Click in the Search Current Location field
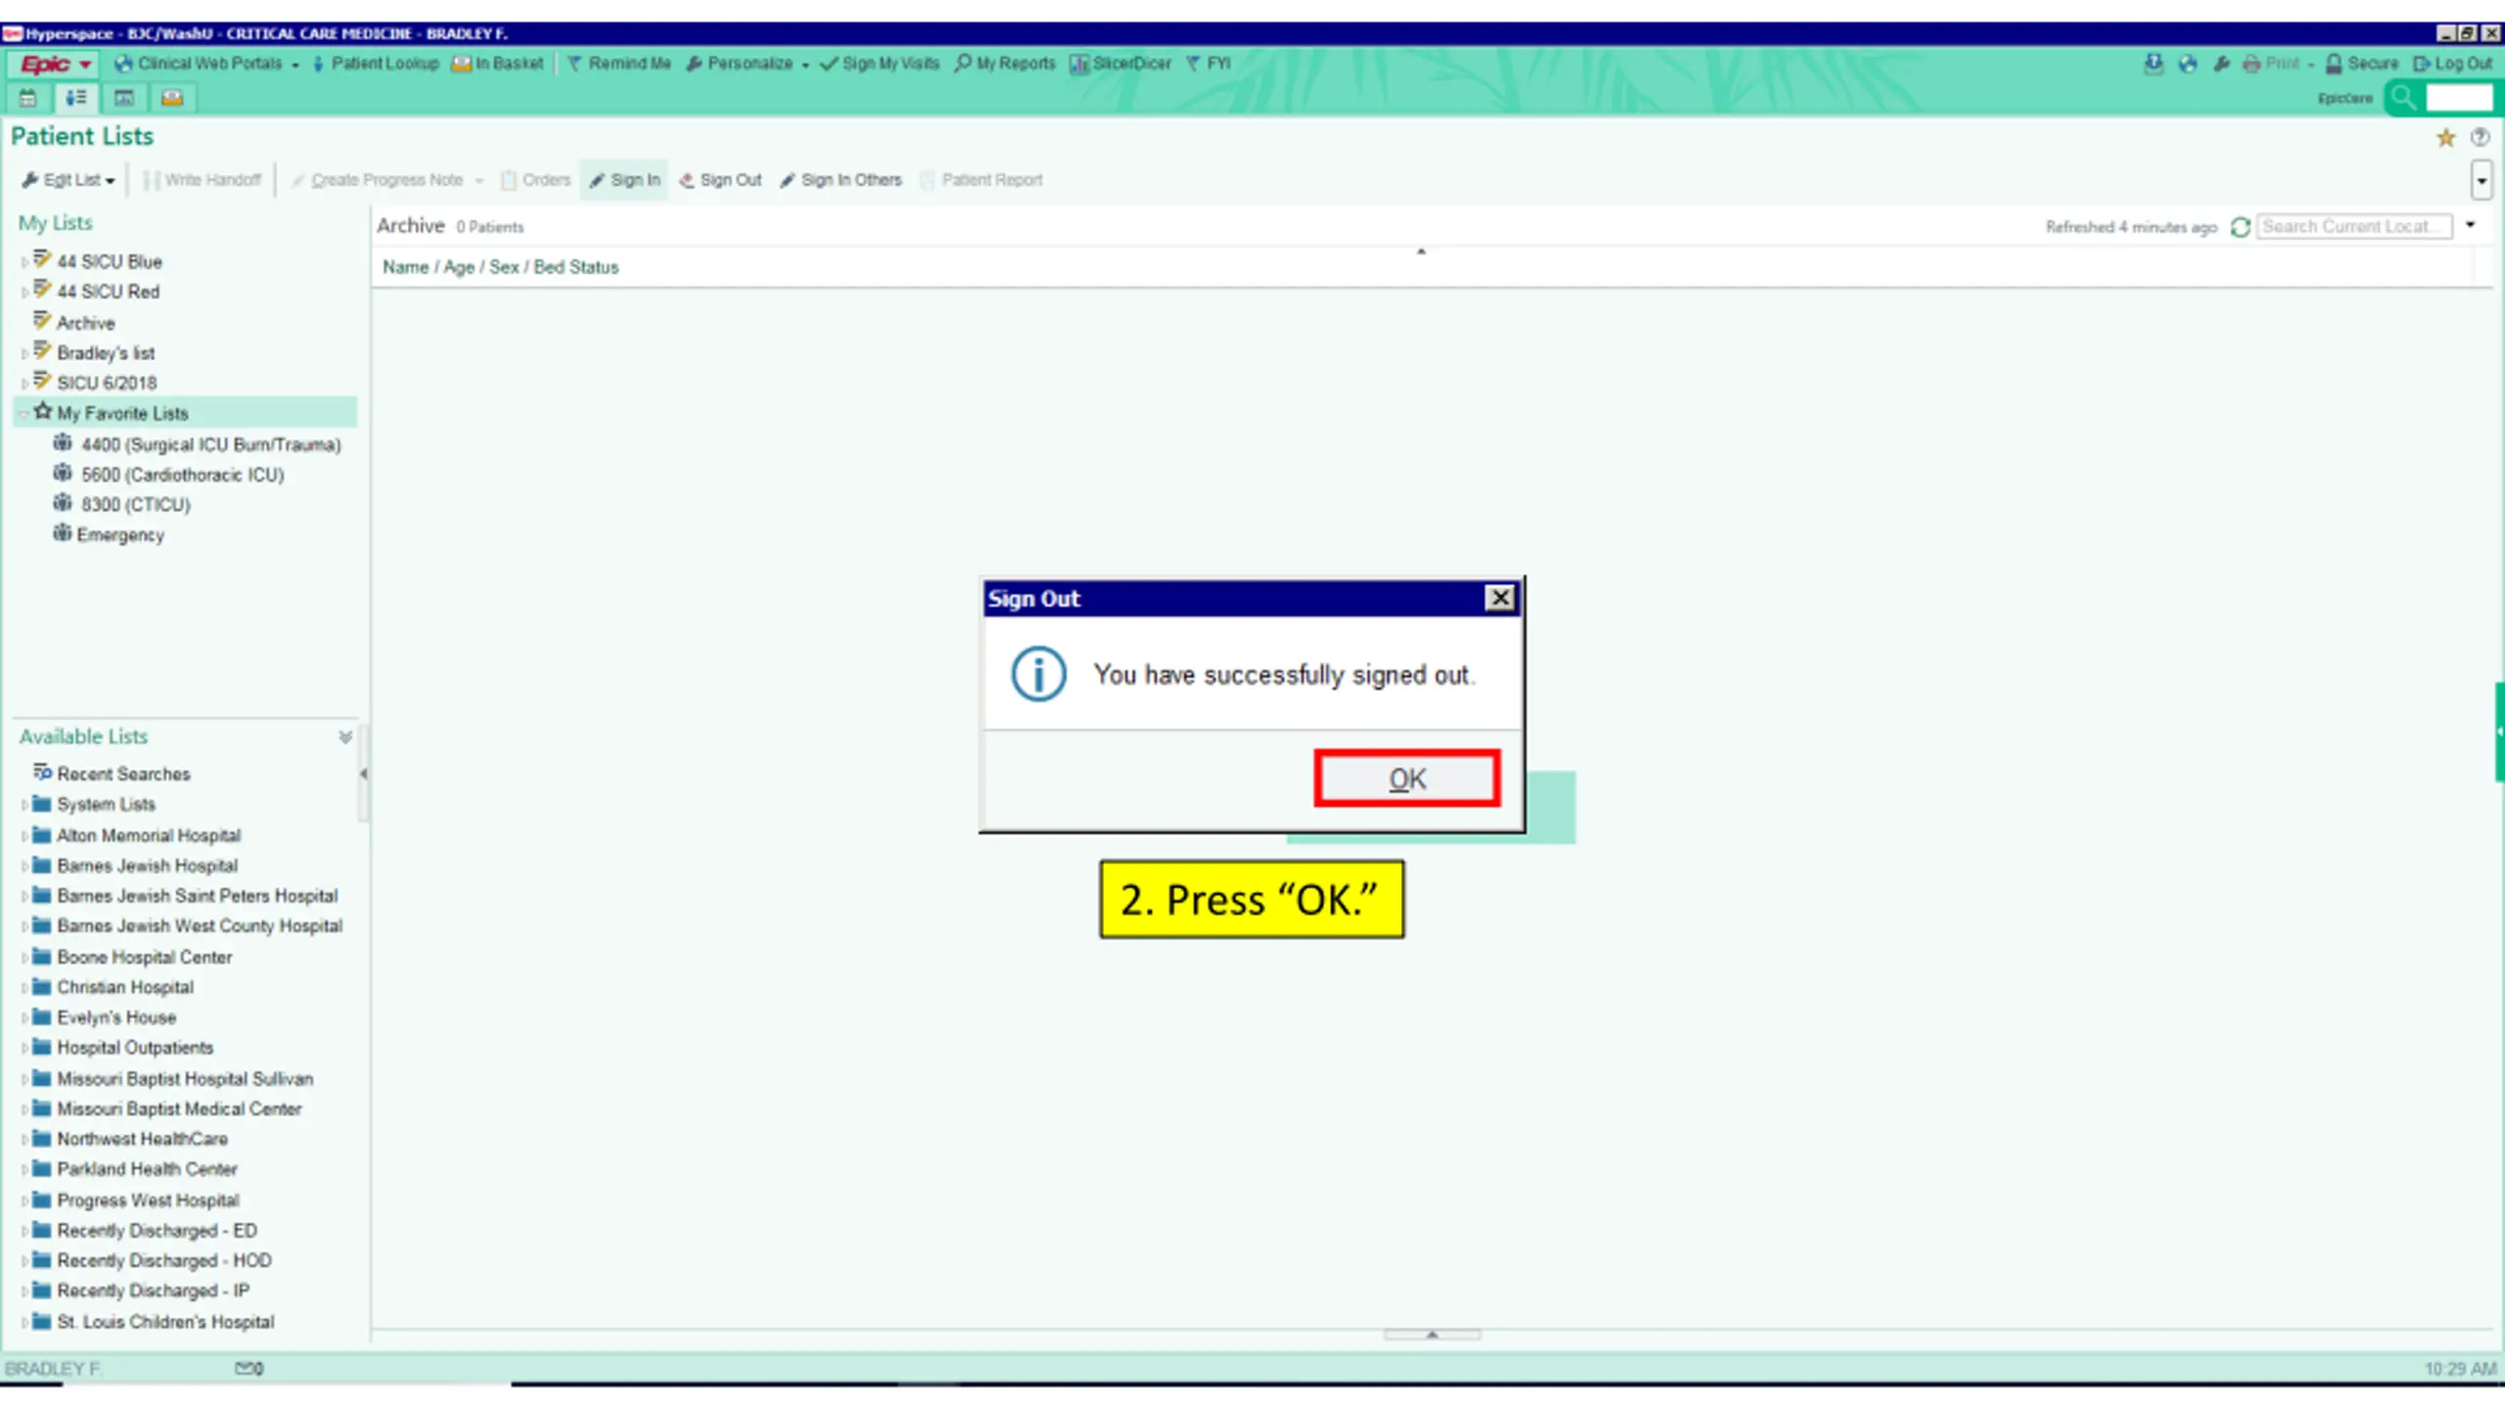This screenshot has height=1409, width=2505. (2353, 227)
